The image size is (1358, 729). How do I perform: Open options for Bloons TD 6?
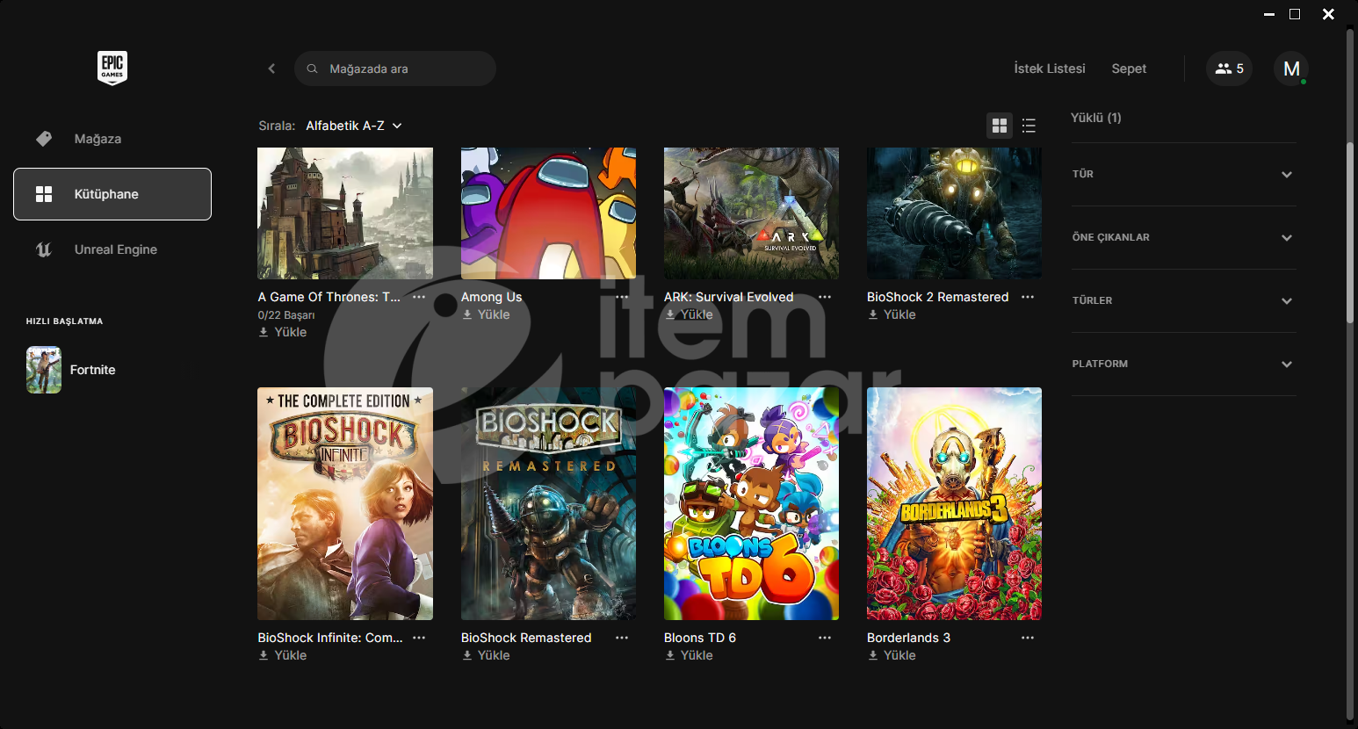click(x=825, y=638)
